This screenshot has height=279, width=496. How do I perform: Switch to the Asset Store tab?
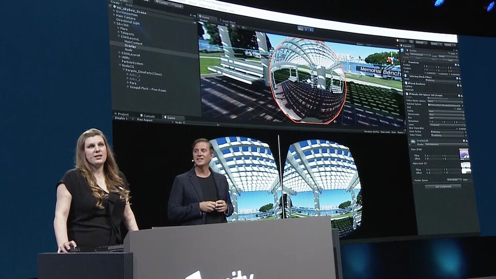coord(229,21)
